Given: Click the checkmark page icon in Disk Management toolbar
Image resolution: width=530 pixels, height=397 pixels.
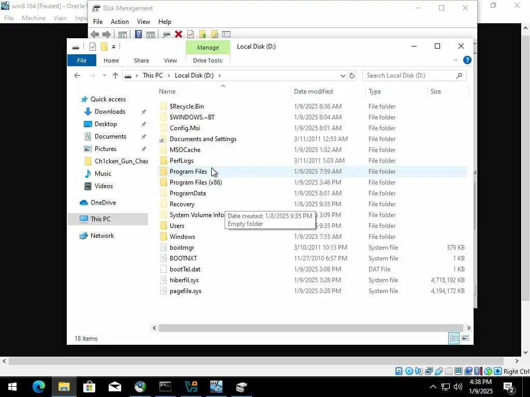Looking at the screenshot, I should (x=190, y=34).
